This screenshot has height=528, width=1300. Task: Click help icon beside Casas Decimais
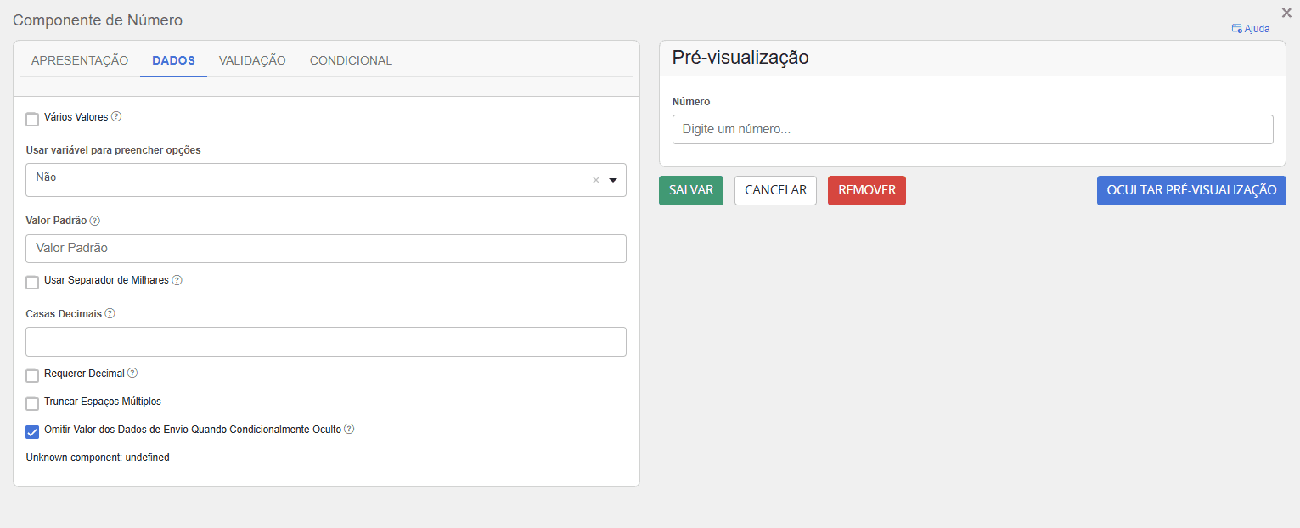tap(110, 313)
